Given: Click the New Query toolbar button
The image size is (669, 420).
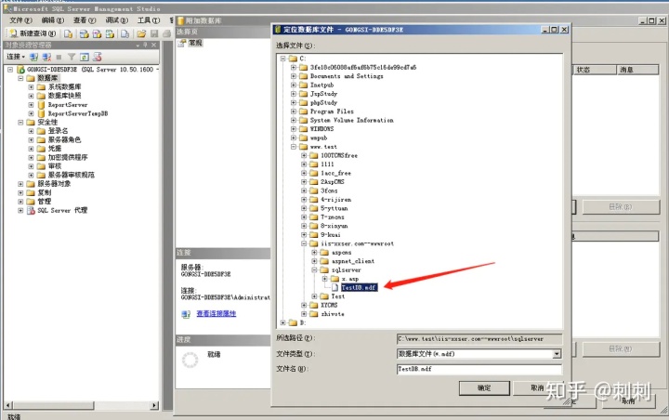Looking at the screenshot, I should point(33,33).
